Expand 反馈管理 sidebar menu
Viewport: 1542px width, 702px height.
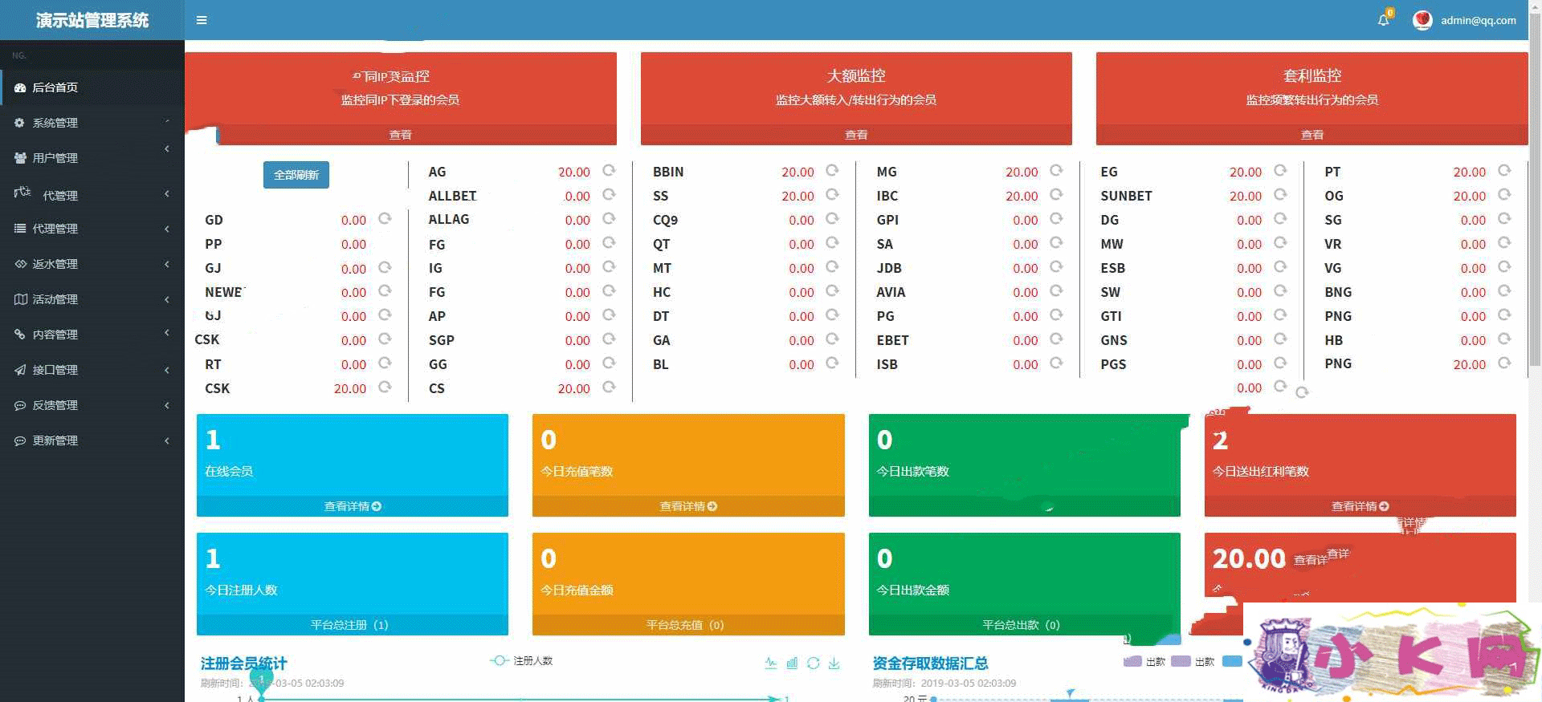[x=92, y=405]
